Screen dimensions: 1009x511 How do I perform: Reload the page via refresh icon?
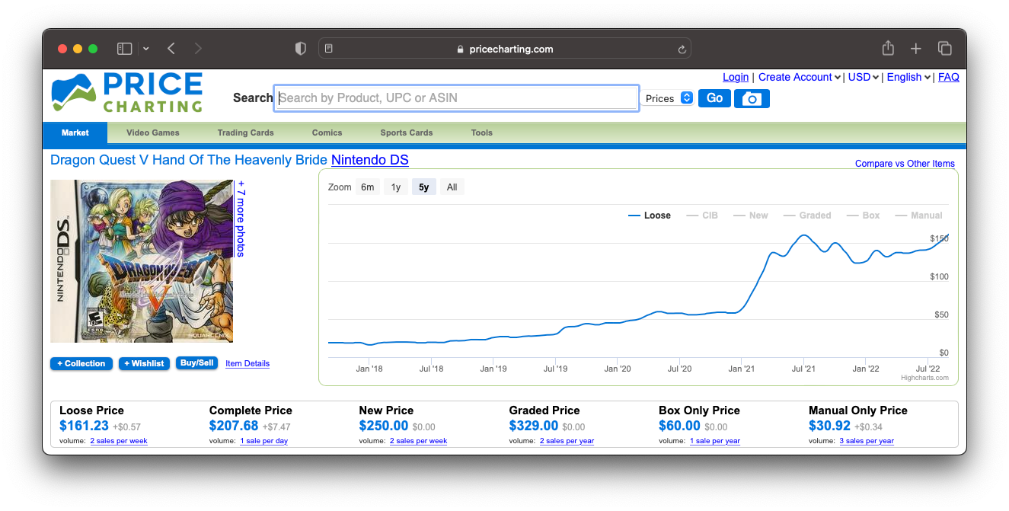tap(682, 50)
